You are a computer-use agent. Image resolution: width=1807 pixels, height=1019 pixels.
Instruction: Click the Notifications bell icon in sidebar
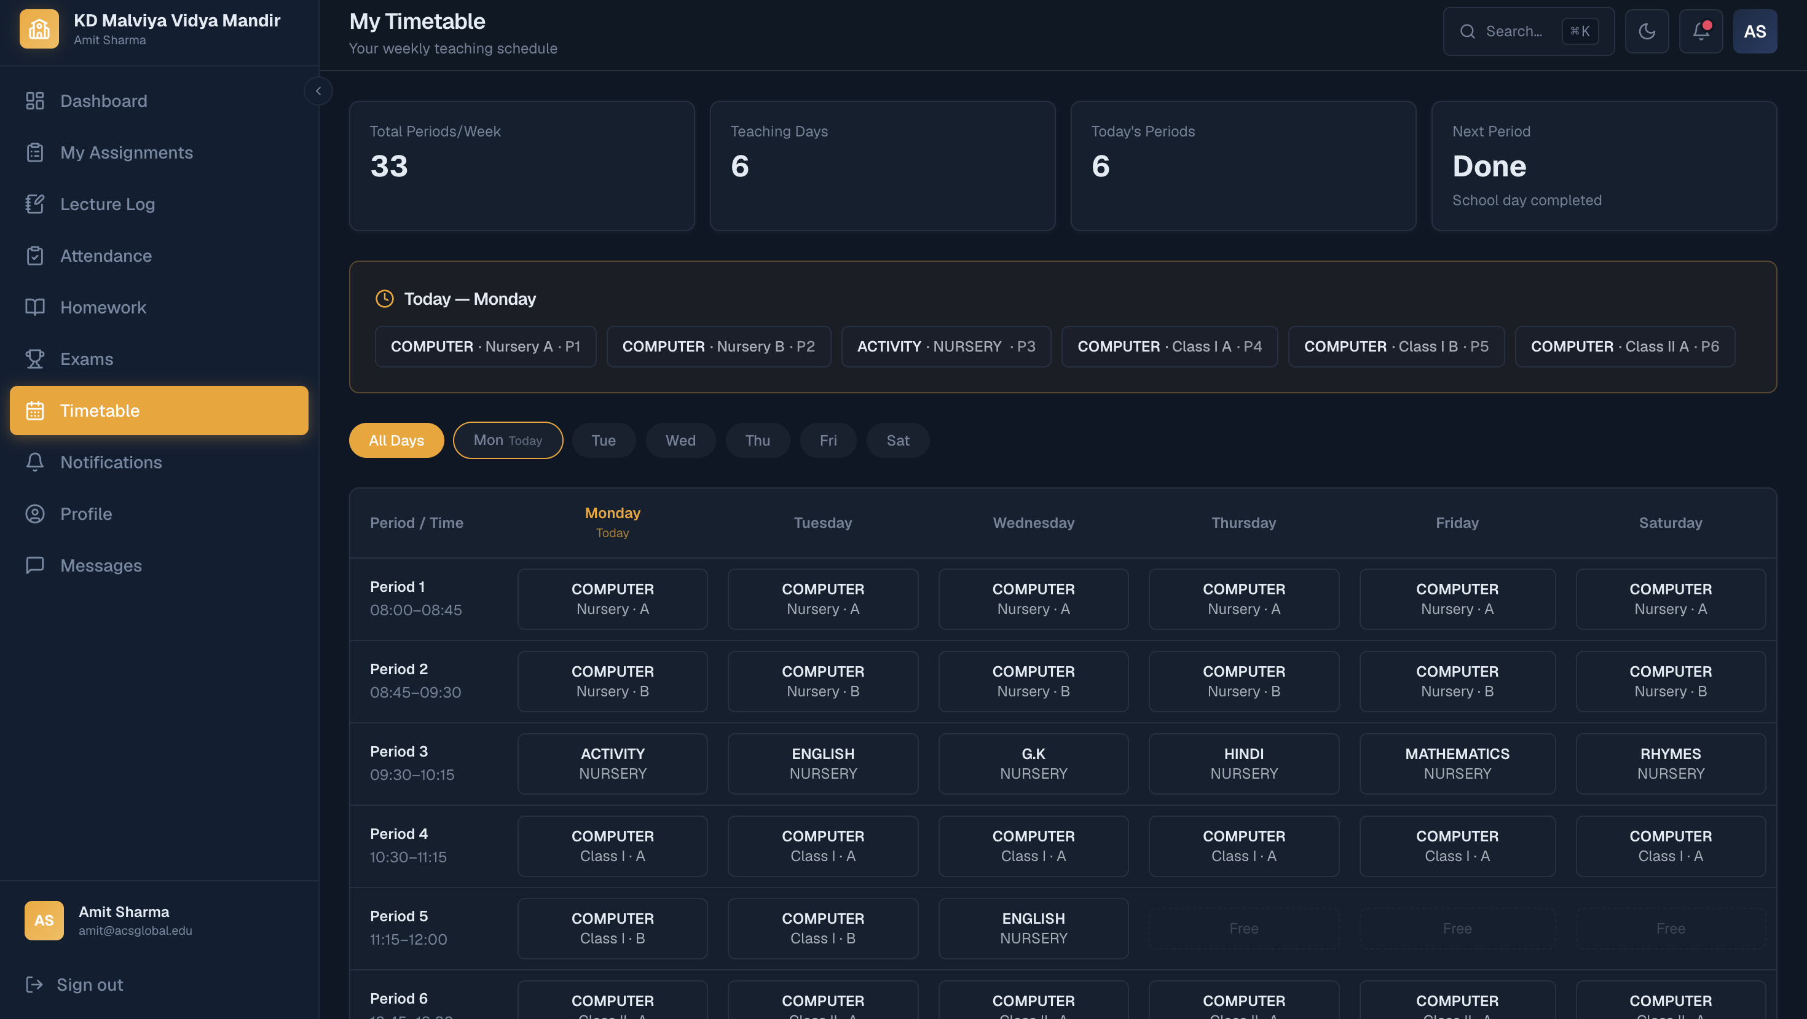[x=35, y=462]
